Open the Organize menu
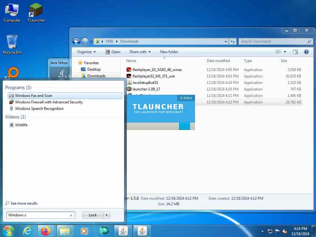The image size is (316, 237). [x=86, y=52]
